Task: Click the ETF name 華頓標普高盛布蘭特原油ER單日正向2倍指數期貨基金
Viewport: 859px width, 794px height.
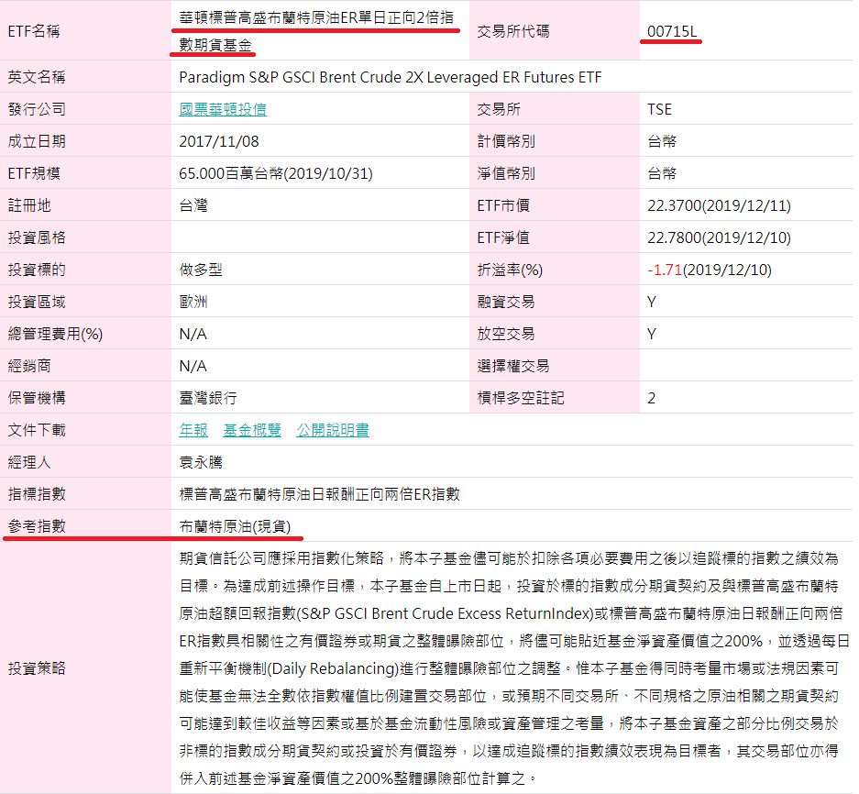Action: (316, 31)
